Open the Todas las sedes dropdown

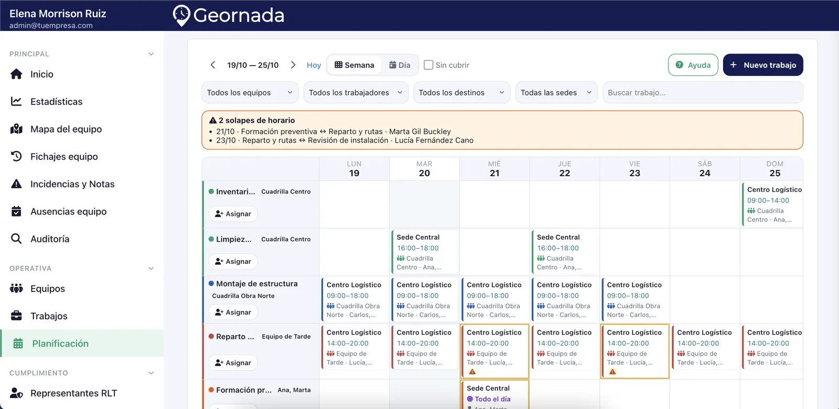pyautogui.click(x=556, y=92)
